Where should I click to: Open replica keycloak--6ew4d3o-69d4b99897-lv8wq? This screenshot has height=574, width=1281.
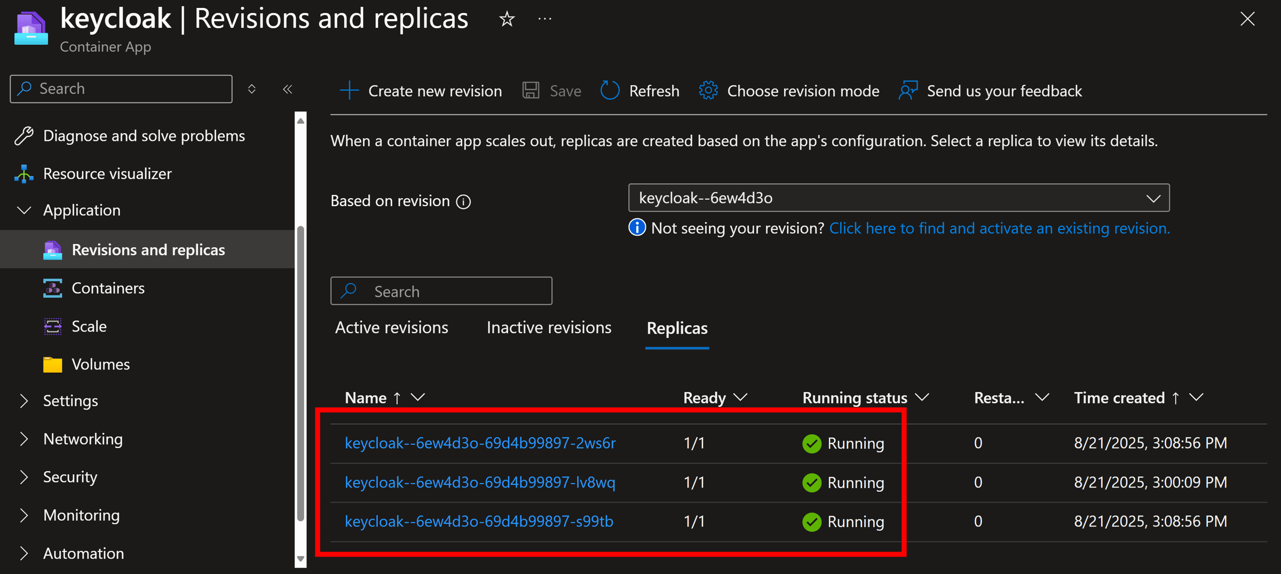[480, 483]
